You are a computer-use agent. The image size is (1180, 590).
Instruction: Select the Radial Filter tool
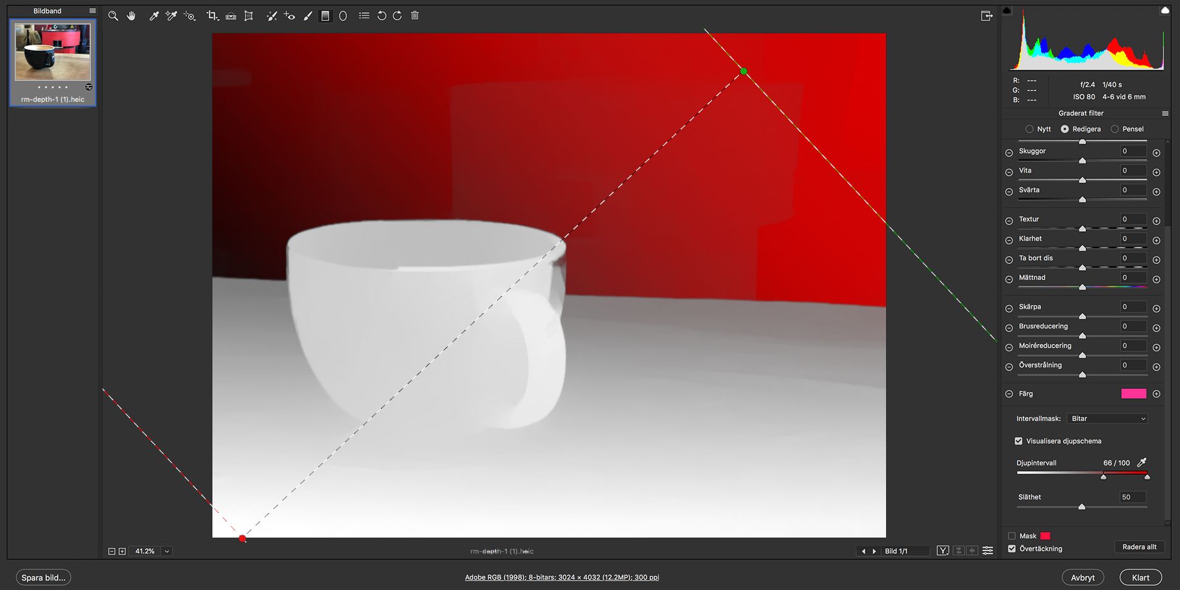343,16
